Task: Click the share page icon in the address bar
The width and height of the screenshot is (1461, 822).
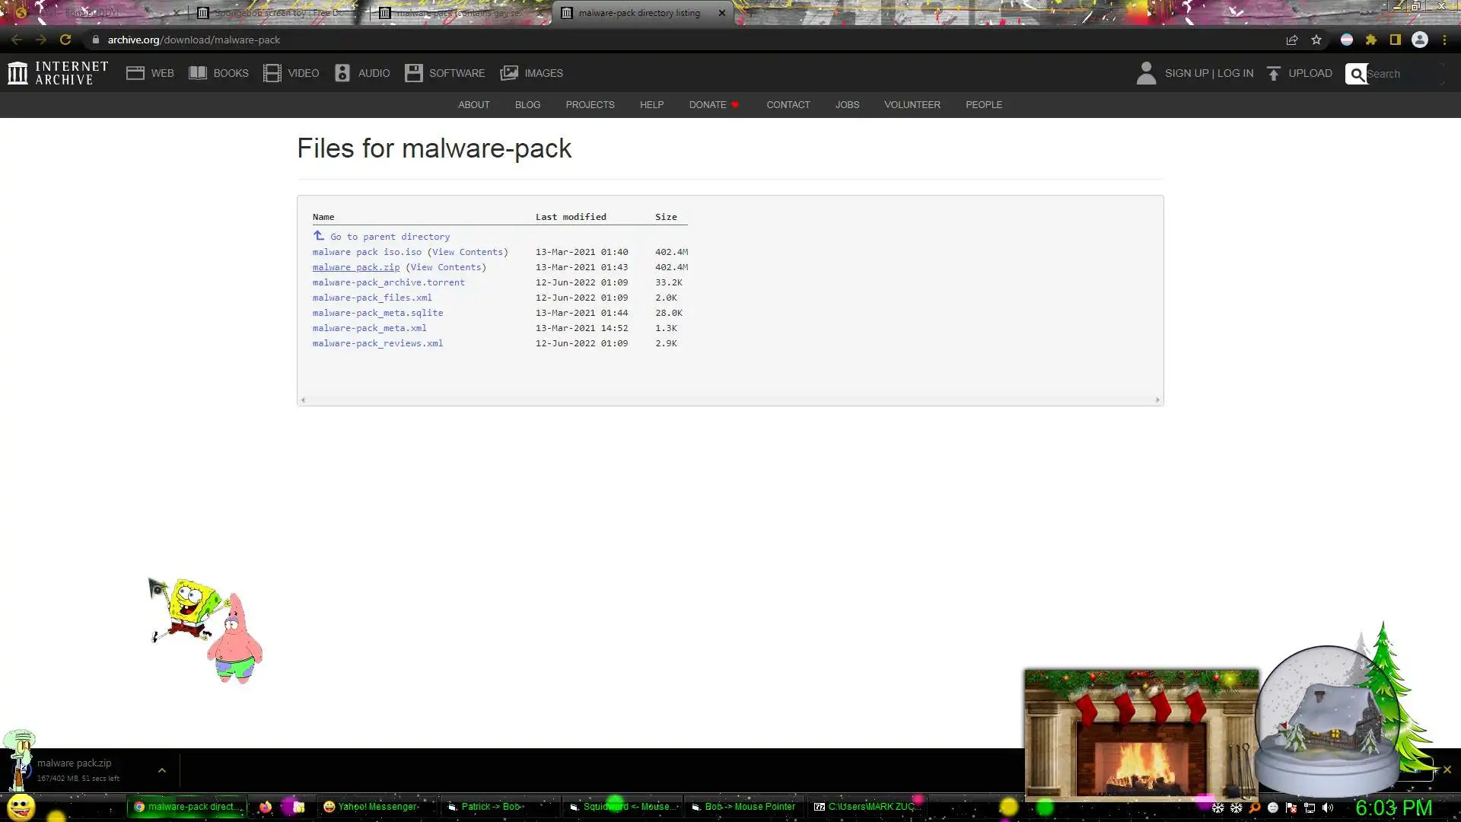Action: [1291, 40]
